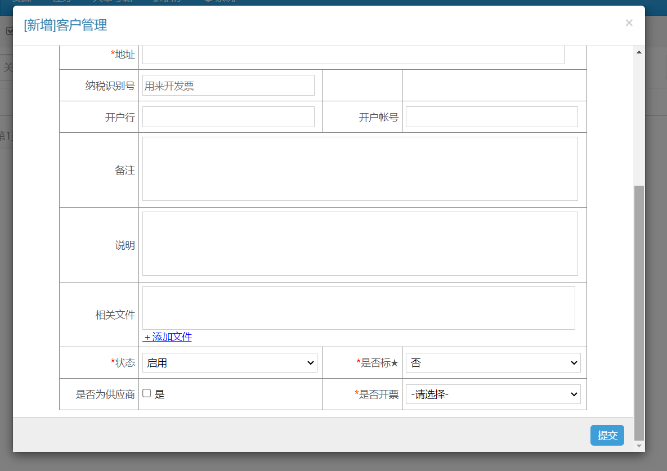Screen dimensions: 667x471
Task: Click the 相关文件 file list box
Action: [359, 308]
